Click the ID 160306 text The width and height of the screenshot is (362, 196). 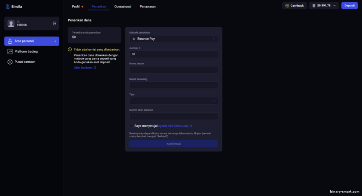pos(22,23)
